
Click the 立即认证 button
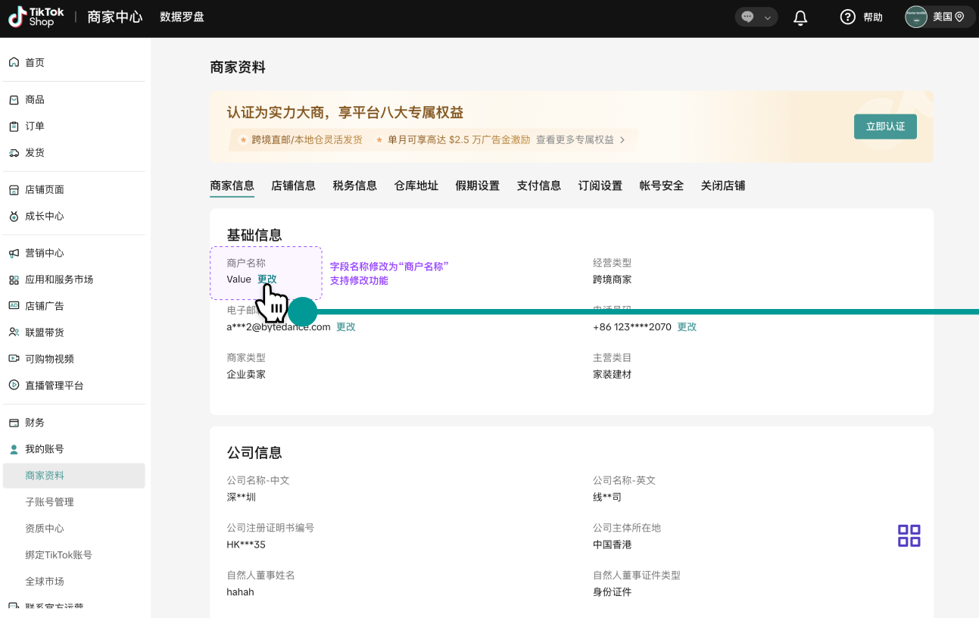pos(885,126)
